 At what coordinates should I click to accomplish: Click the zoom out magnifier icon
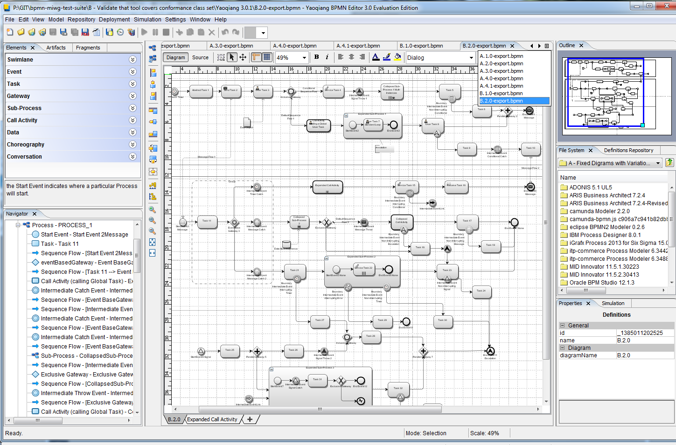click(x=153, y=231)
